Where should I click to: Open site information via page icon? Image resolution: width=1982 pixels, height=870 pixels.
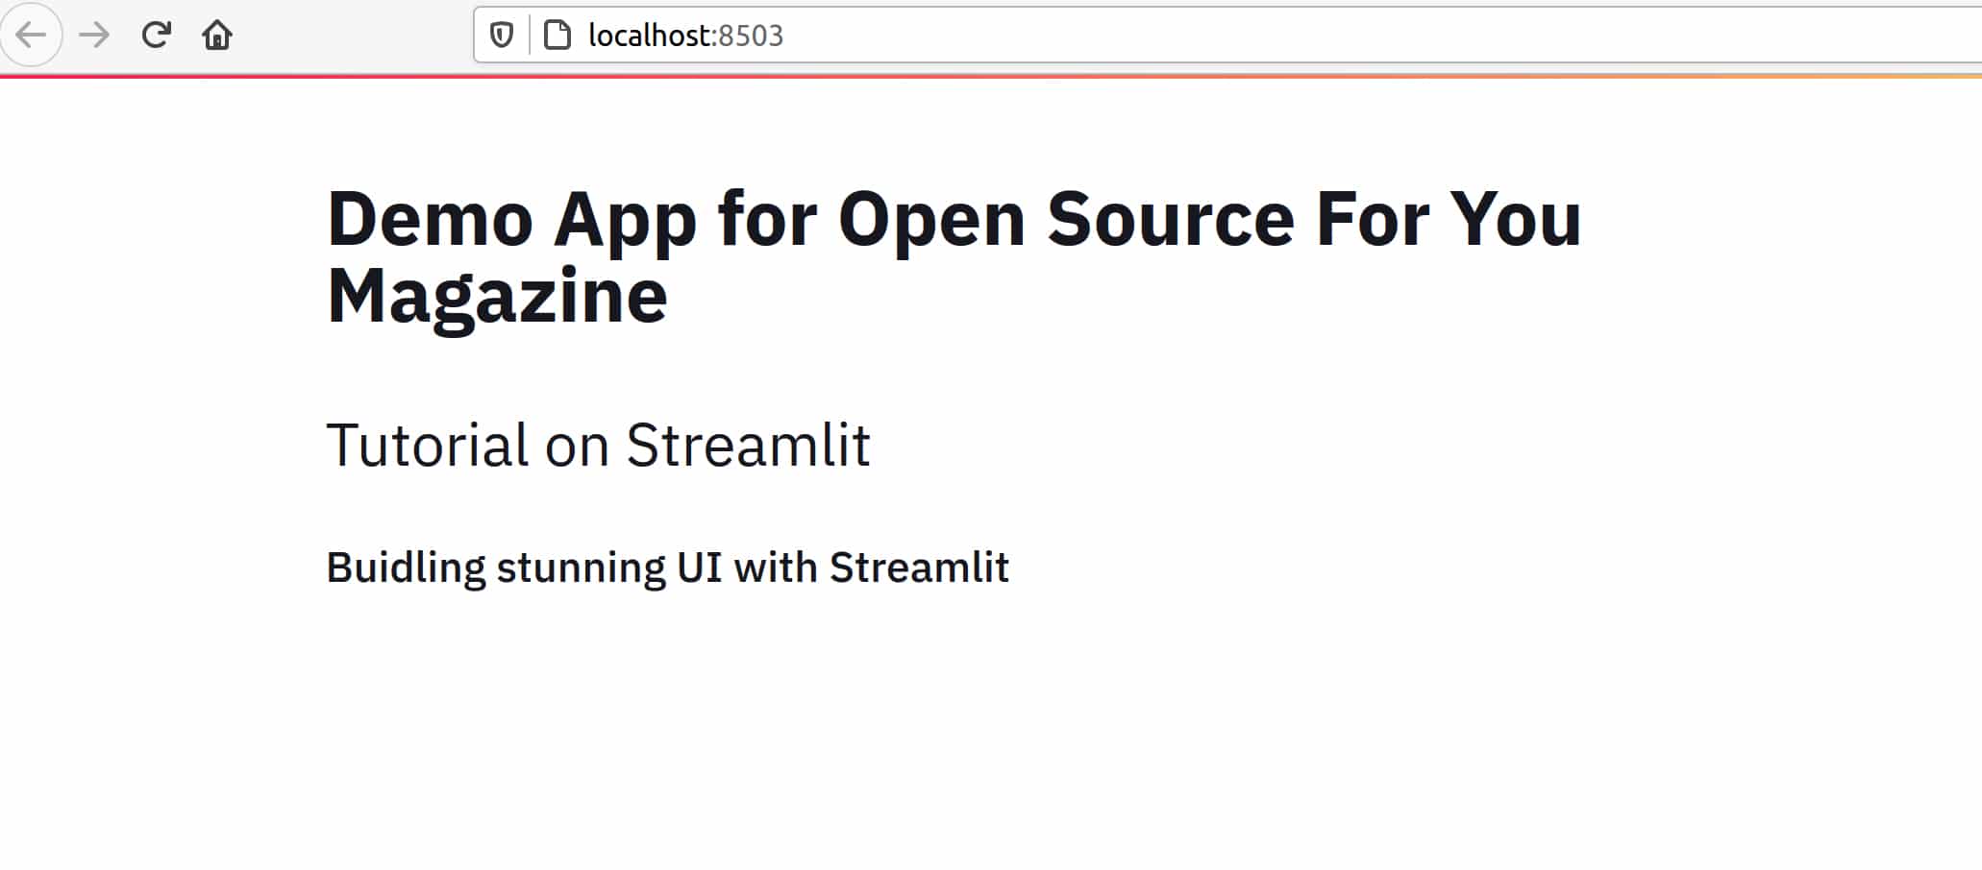[558, 36]
